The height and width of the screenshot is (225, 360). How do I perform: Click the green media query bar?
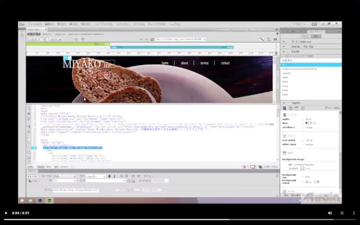pyautogui.click(x=68, y=44)
